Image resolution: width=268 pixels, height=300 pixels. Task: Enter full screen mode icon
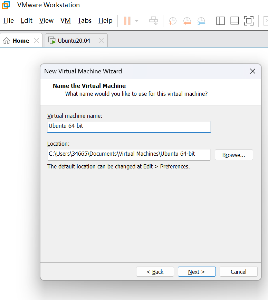(249, 21)
